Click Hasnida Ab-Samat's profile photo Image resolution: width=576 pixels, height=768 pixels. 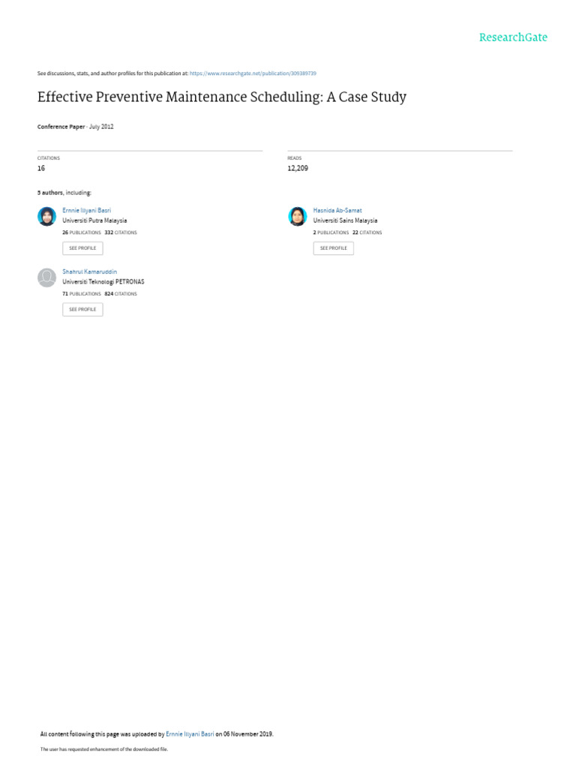[297, 217]
